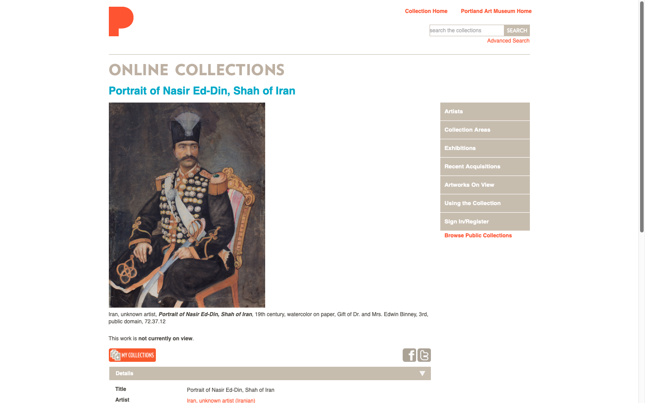The image size is (645, 403).
Task: Select Using the Collection menu item
Action: pyautogui.click(x=485, y=203)
